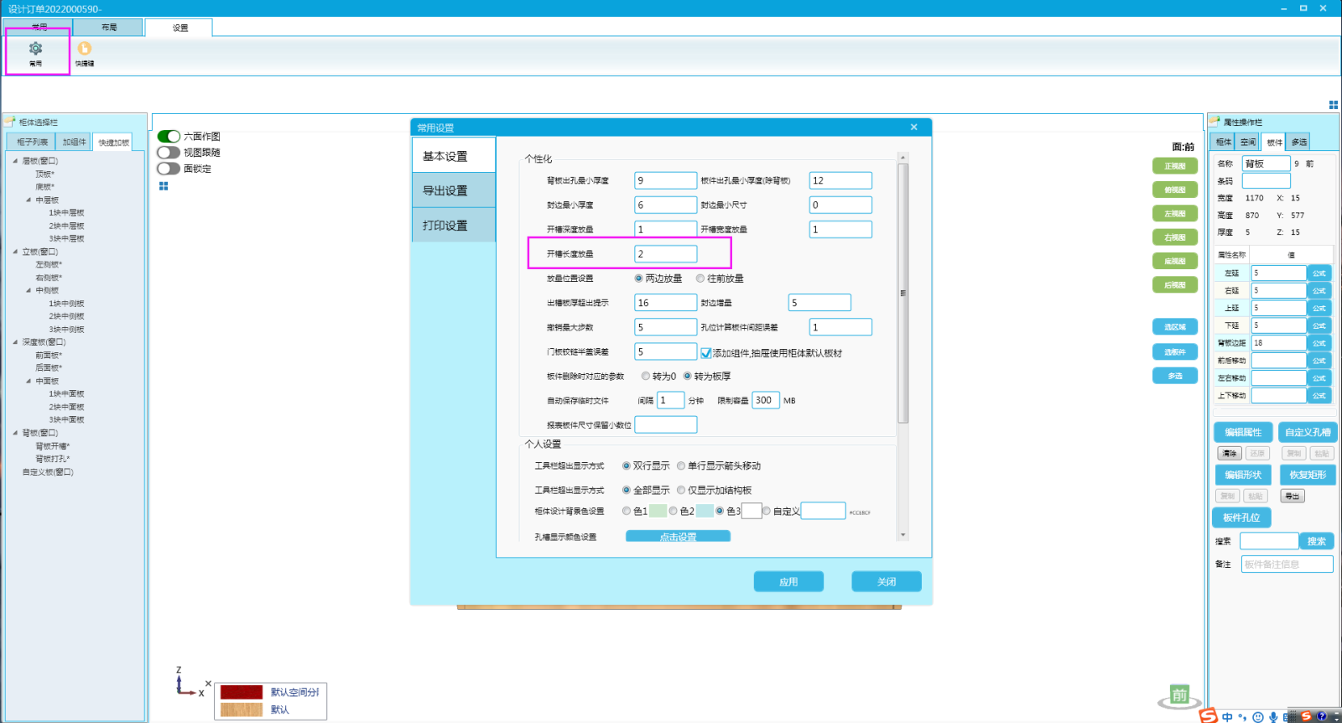
Task: Choose 色2 cyan background swatch
Action: (705, 511)
